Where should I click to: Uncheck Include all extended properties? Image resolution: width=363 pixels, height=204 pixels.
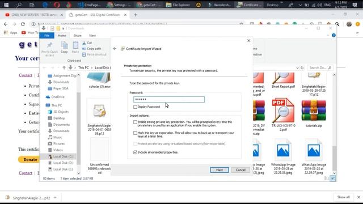pos(135,152)
